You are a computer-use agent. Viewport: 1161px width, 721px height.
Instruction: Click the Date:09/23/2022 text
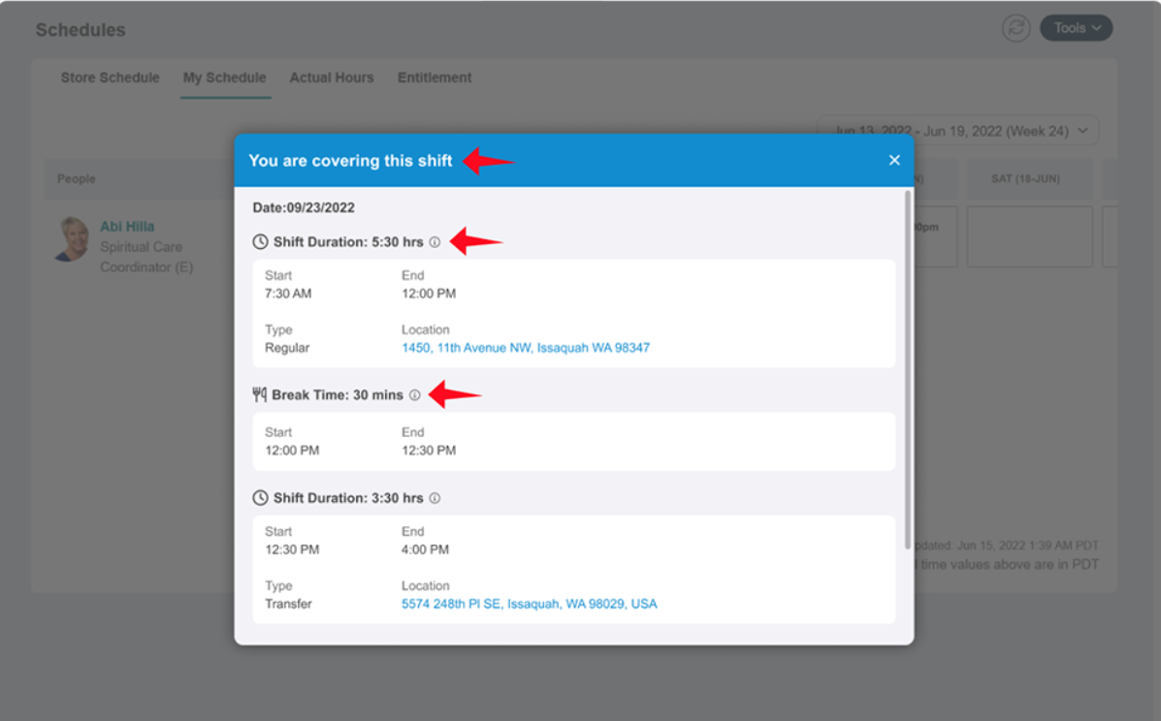click(304, 207)
